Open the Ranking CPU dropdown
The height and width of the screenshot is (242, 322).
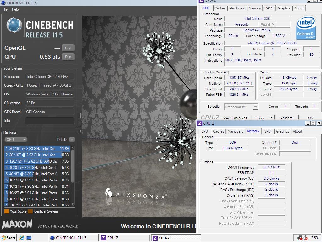(x=16, y=140)
